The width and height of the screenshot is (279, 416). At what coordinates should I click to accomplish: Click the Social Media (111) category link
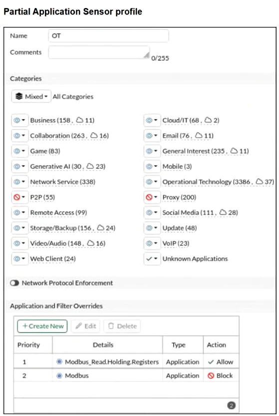coord(200,213)
